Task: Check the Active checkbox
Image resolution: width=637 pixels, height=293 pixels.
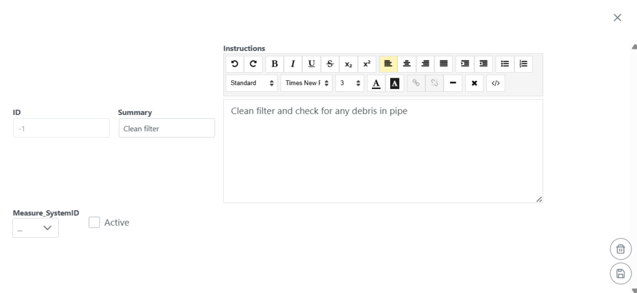Action: pos(95,222)
